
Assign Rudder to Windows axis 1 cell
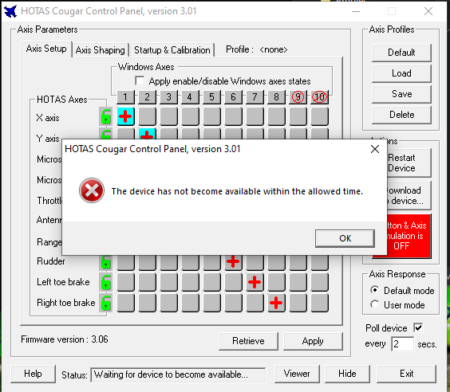click(125, 262)
